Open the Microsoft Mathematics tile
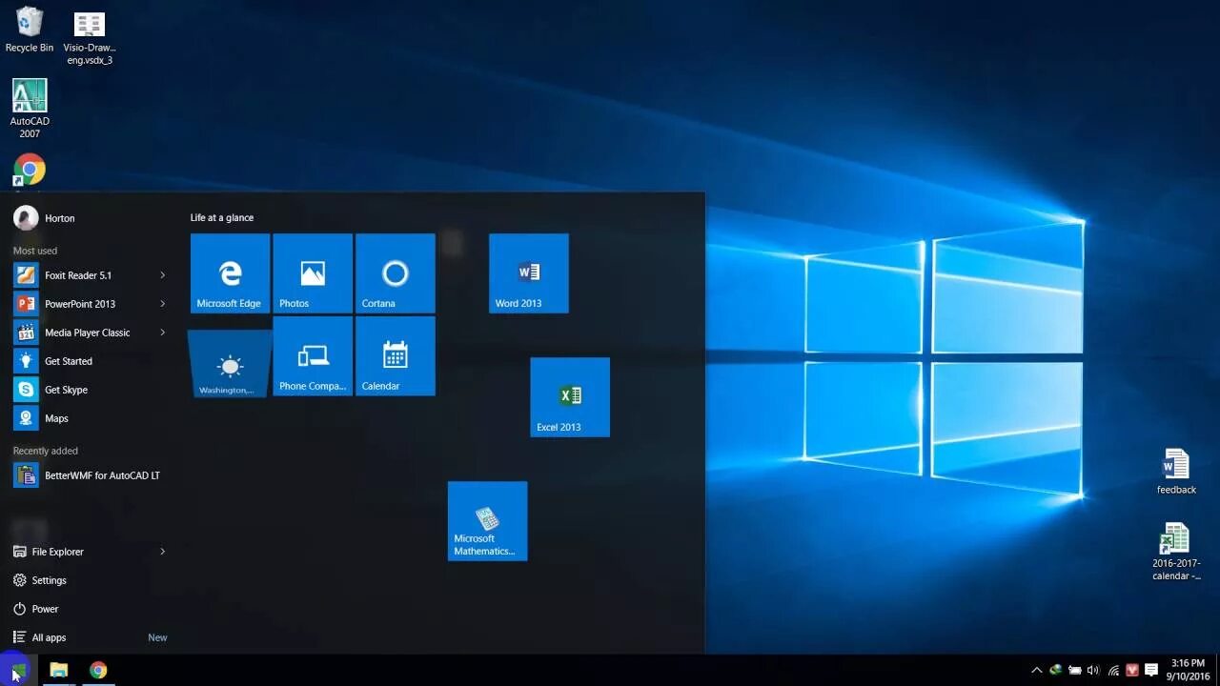This screenshot has height=686, width=1220. (x=487, y=521)
